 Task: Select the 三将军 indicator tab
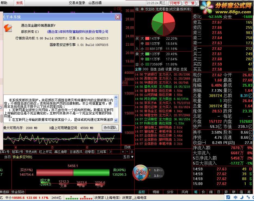click(102, 152)
